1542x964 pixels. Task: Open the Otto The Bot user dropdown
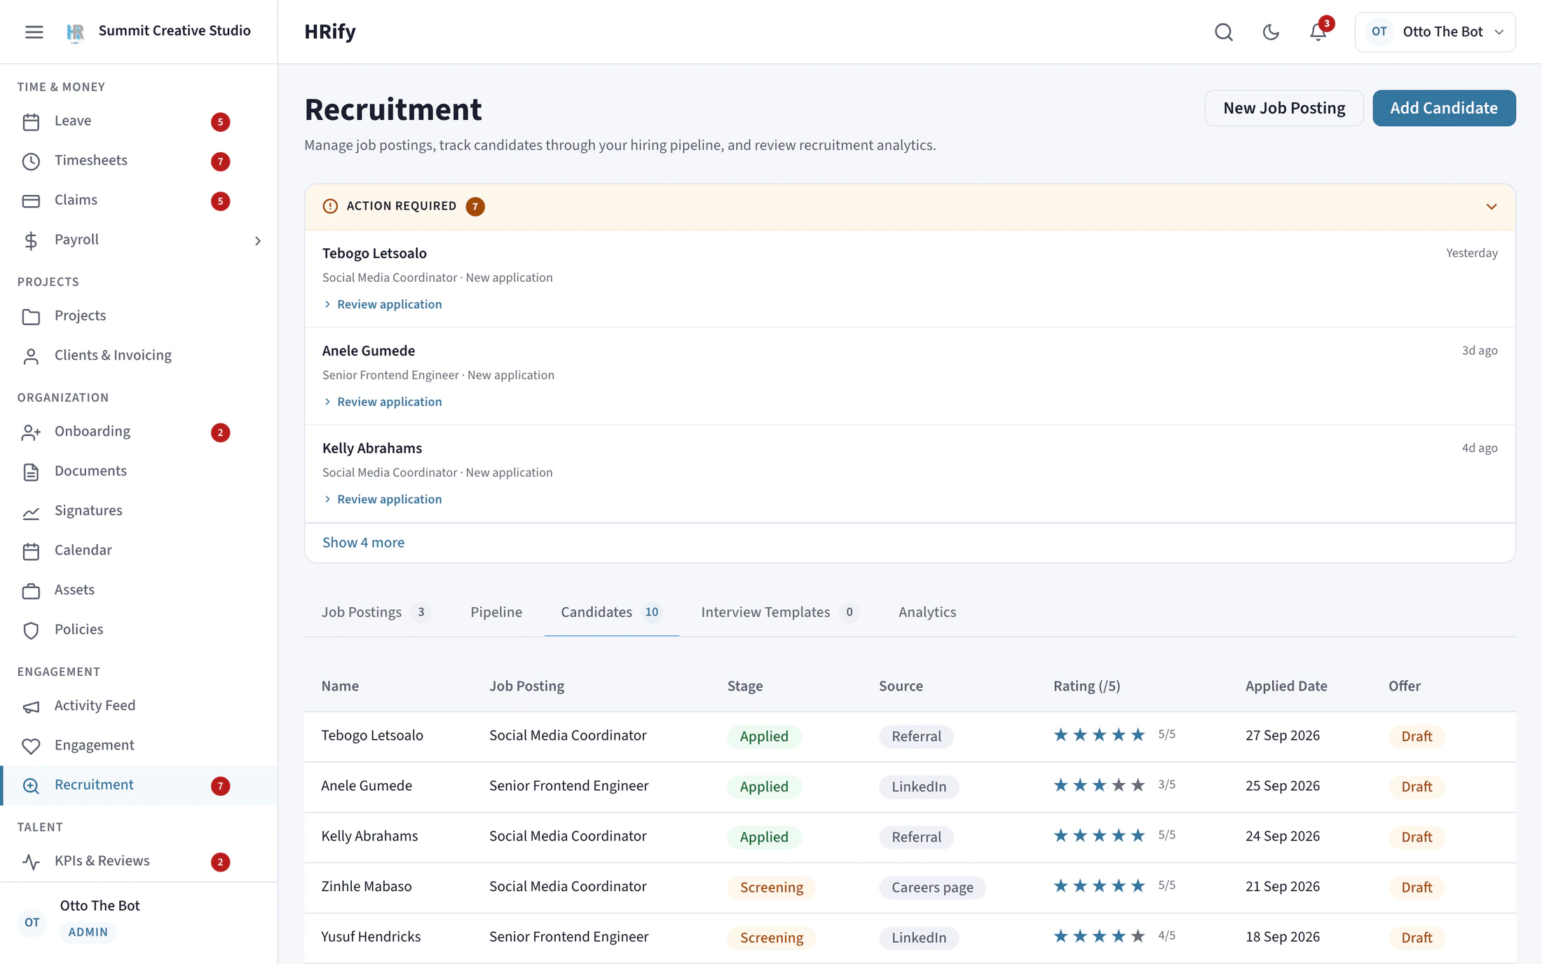click(1435, 32)
